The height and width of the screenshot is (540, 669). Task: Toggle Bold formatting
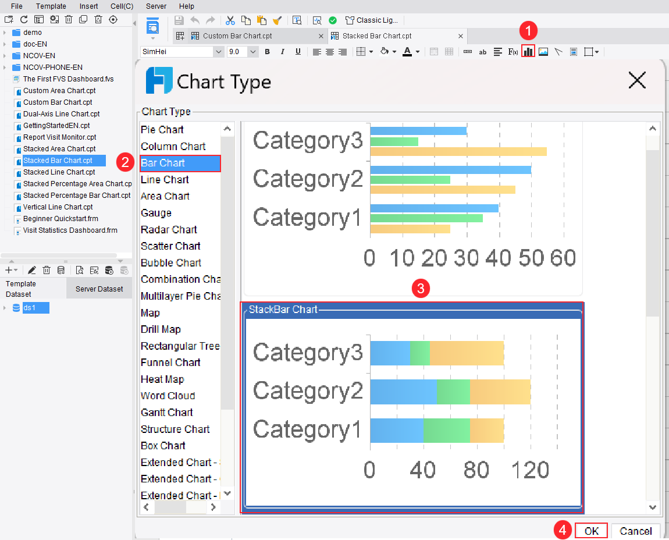[x=267, y=52]
